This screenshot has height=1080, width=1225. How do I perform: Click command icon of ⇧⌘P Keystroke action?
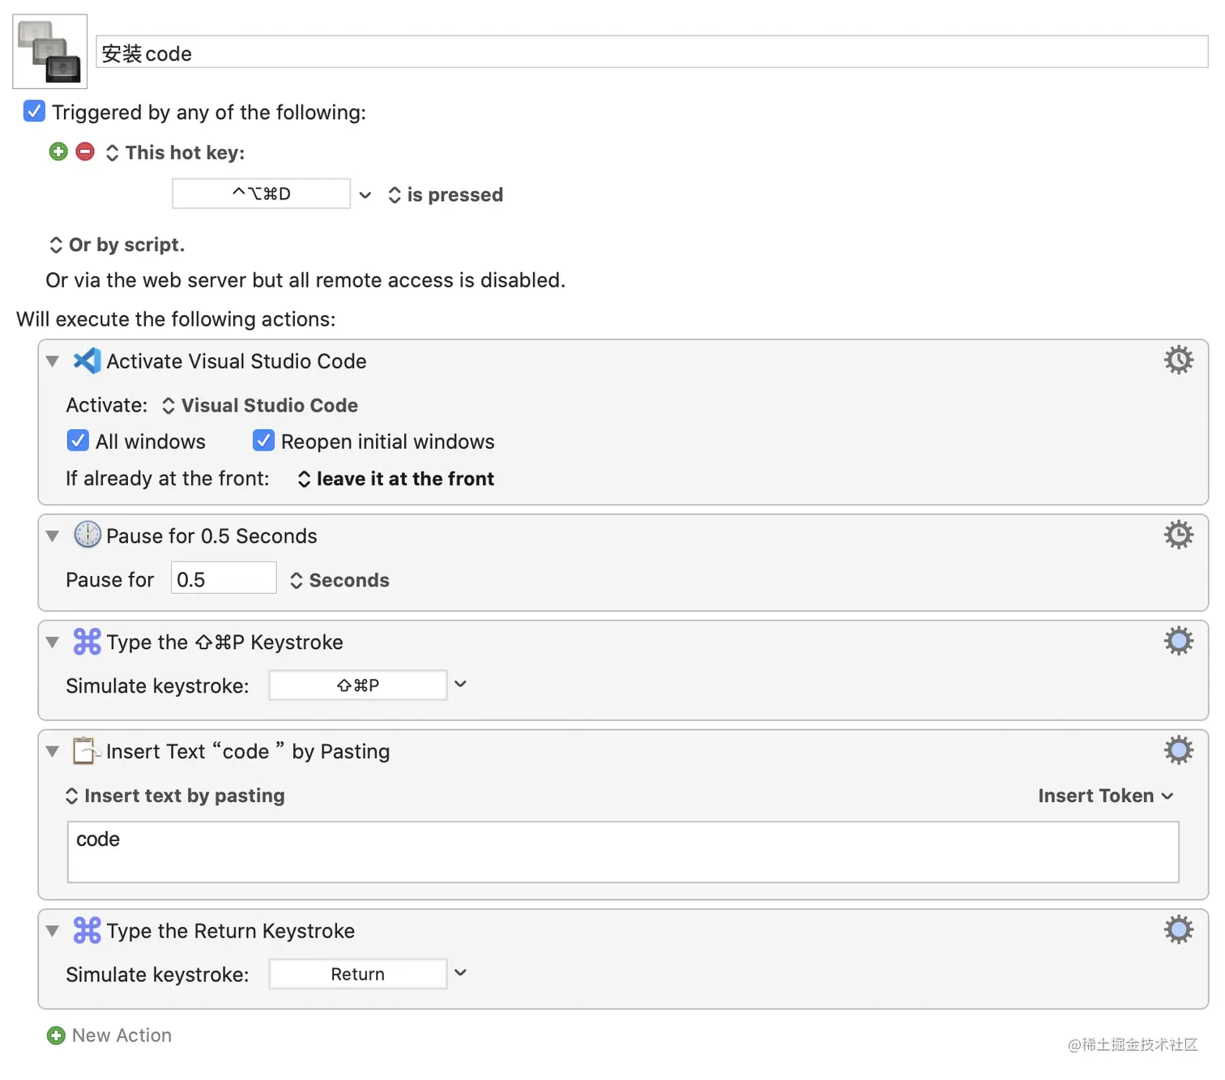(x=87, y=641)
